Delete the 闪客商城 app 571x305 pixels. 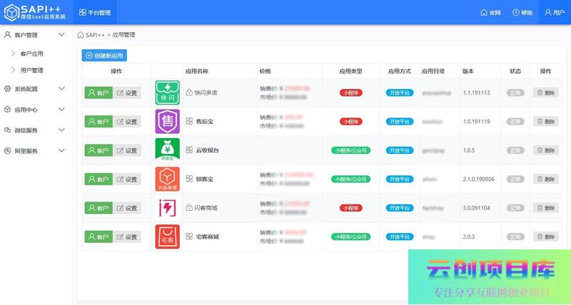tap(546, 208)
